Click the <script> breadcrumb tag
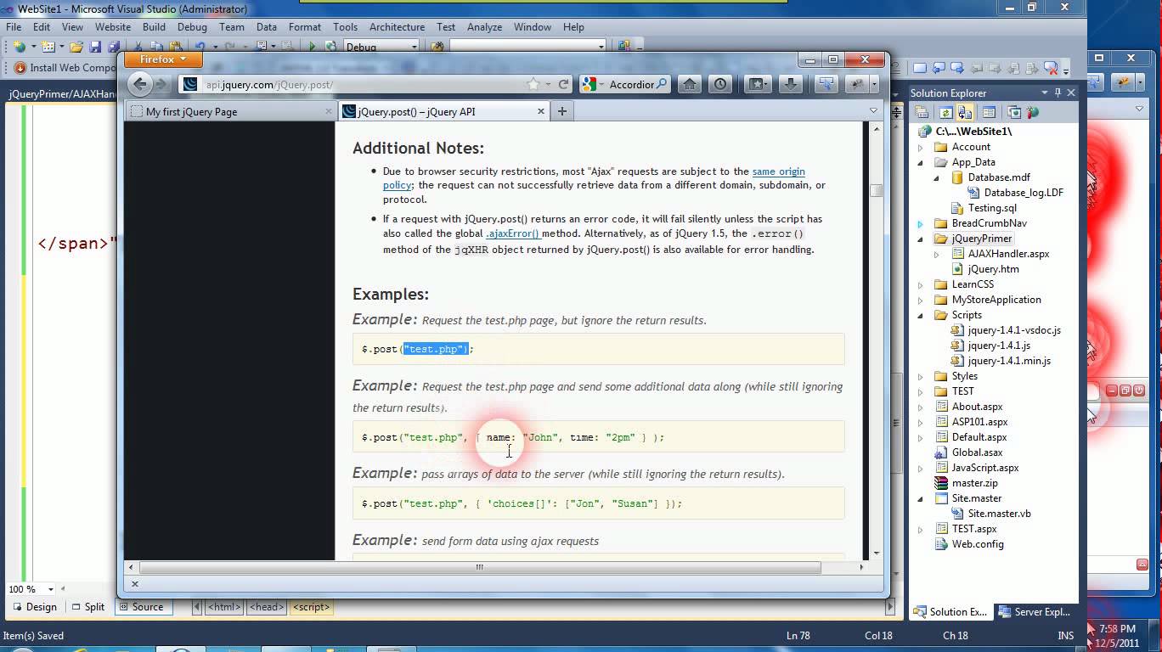The image size is (1162, 652). 311,607
